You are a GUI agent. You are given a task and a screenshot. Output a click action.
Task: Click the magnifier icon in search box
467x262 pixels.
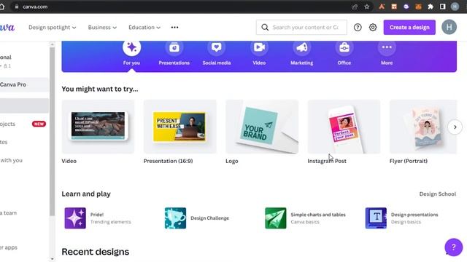coord(265,28)
